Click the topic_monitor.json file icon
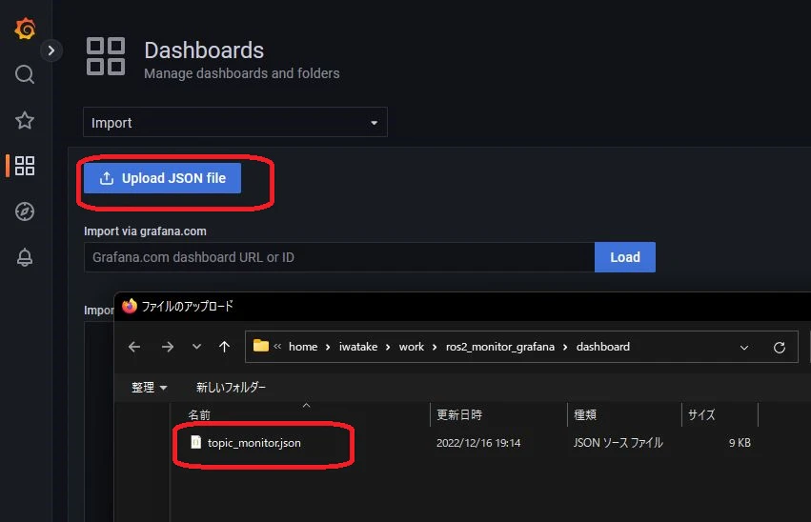Screen dimensions: 811x522 click(x=196, y=442)
